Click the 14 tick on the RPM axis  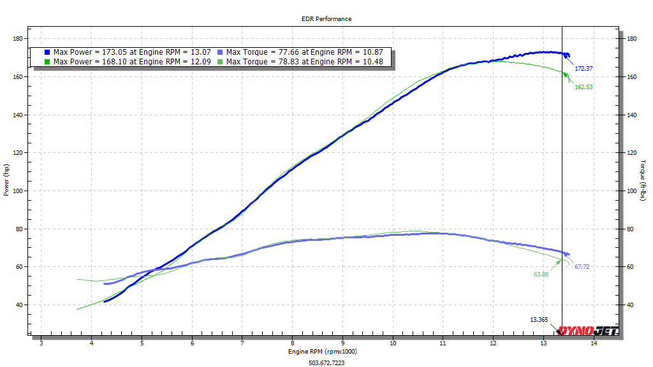[x=594, y=343]
